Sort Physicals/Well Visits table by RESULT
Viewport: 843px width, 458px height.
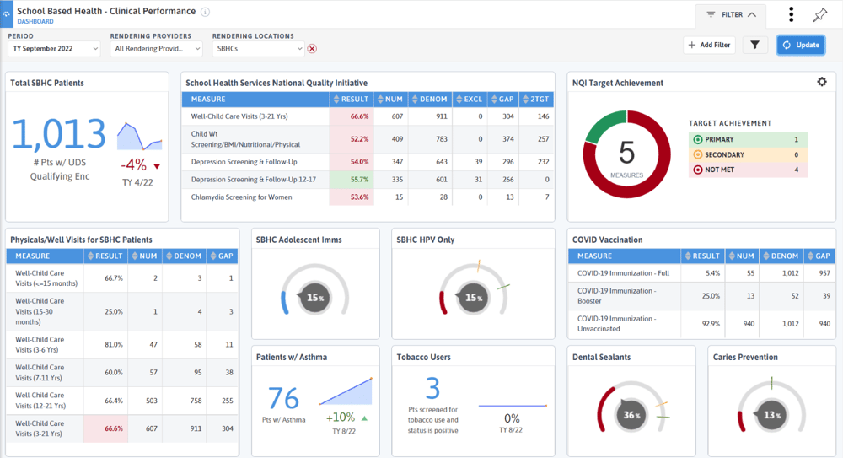tap(105, 256)
